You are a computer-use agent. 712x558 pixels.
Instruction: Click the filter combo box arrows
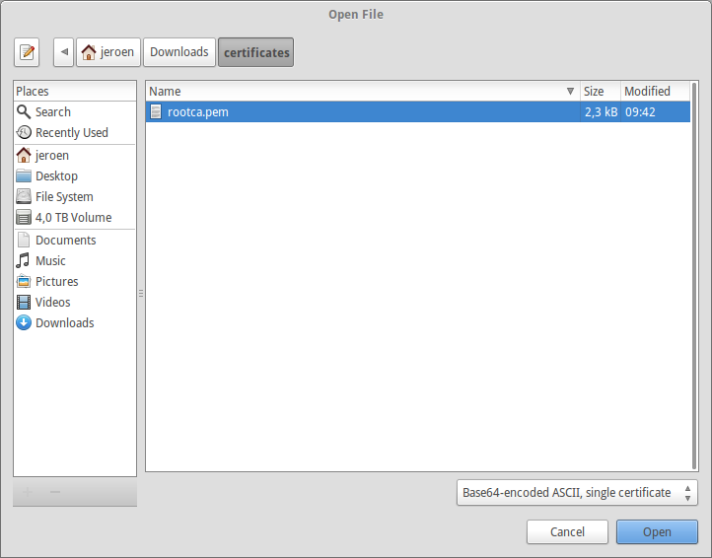point(688,493)
